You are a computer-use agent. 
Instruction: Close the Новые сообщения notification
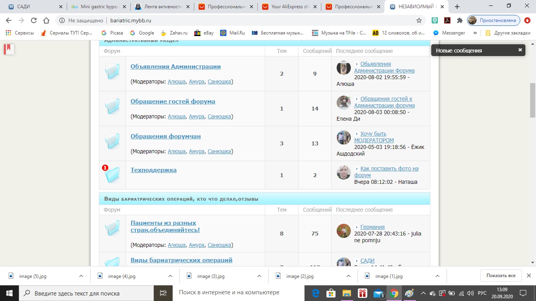pos(520,50)
